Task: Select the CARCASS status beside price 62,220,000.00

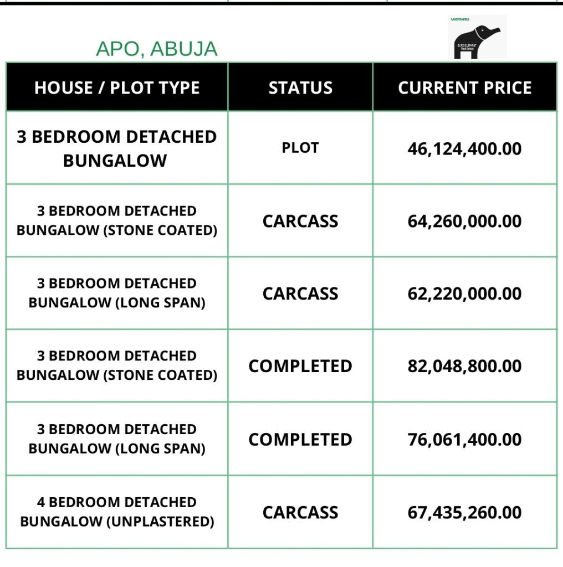Action: tap(300, 293)
